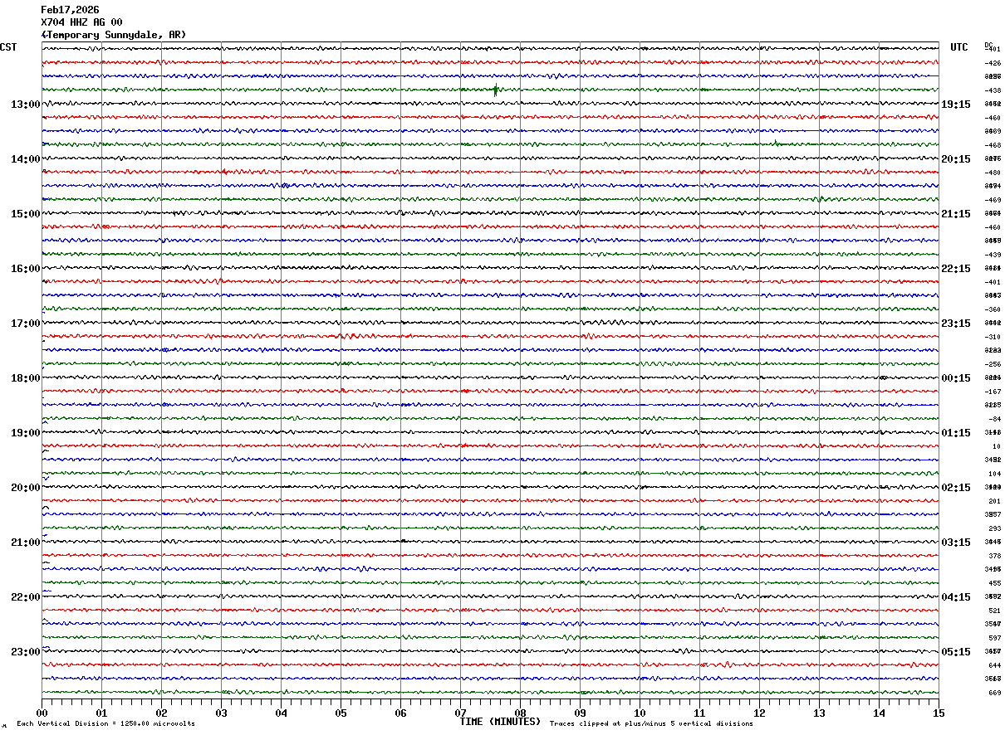Click the DC offset value -426

click(993, 63)
